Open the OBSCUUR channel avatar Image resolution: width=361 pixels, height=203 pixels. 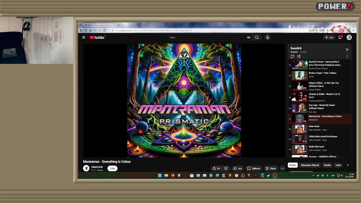pos(86,168)
